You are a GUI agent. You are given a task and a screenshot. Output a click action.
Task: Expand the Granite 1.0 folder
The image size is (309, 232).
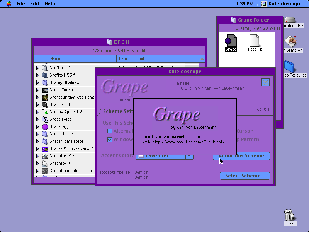point(37,104)
